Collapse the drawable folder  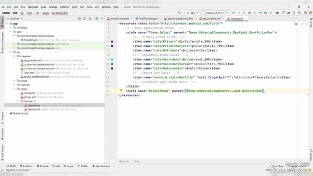coord(14,56)
